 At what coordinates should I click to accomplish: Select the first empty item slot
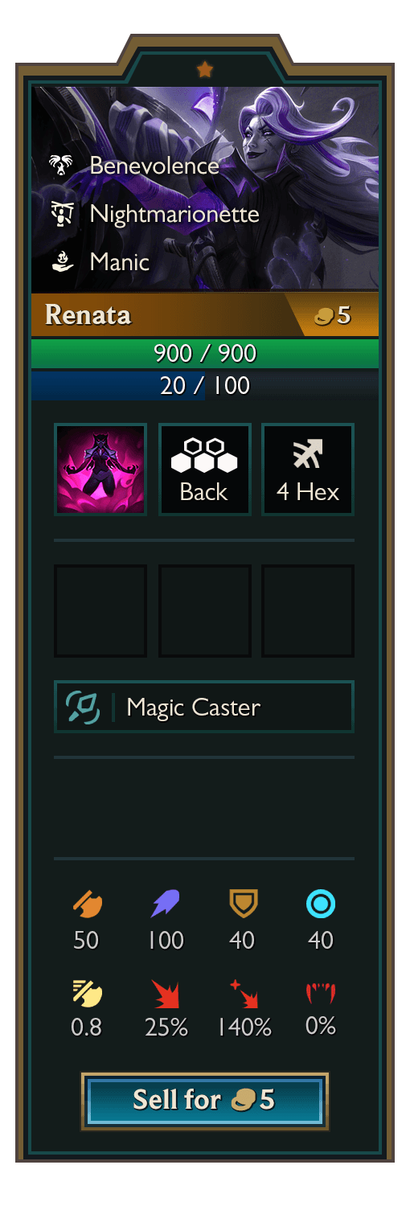pyautogui.click(x=100, y=611)
